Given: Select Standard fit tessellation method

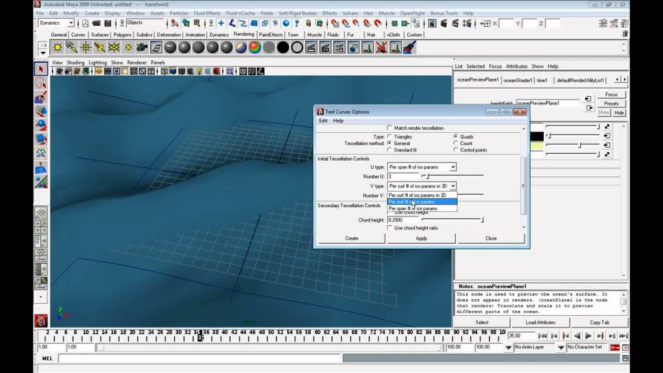Looking at the screenshot, I should 389,150.
